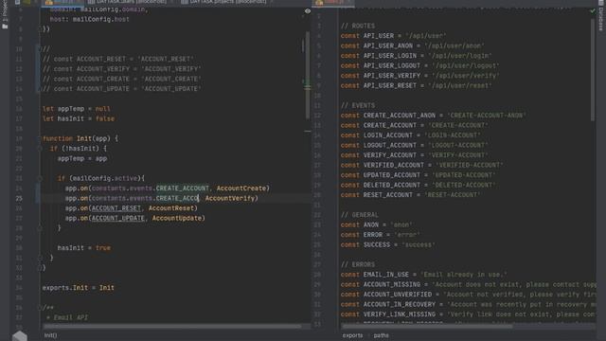The height and width of the screenshot is (341, 606).
Task: Click SUCCESS constant in right editor
Action: coord(377,244)
